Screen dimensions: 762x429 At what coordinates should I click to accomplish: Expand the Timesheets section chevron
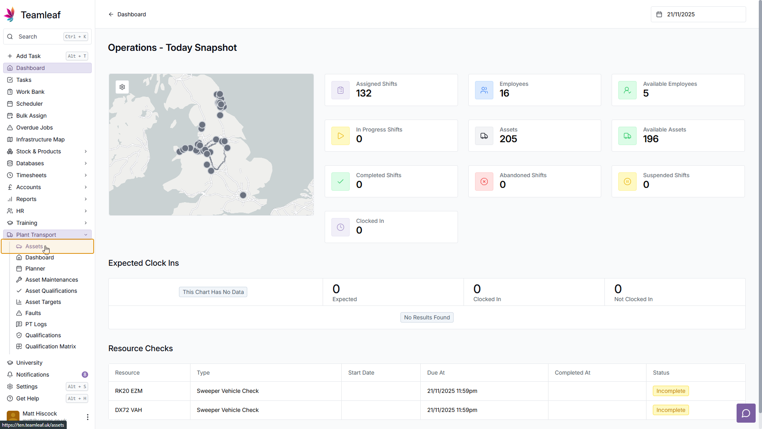coord(85,175)
